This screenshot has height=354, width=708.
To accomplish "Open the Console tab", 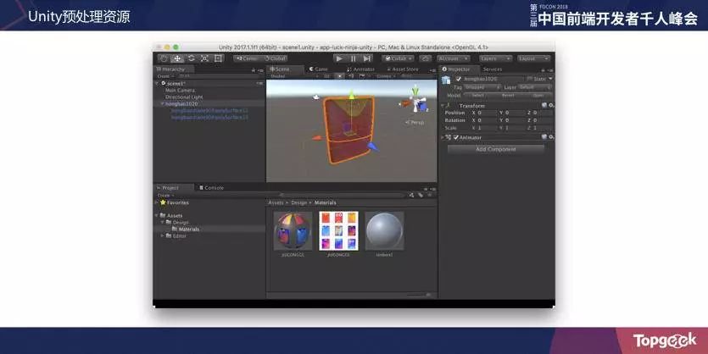I will [x=212, y=188].
